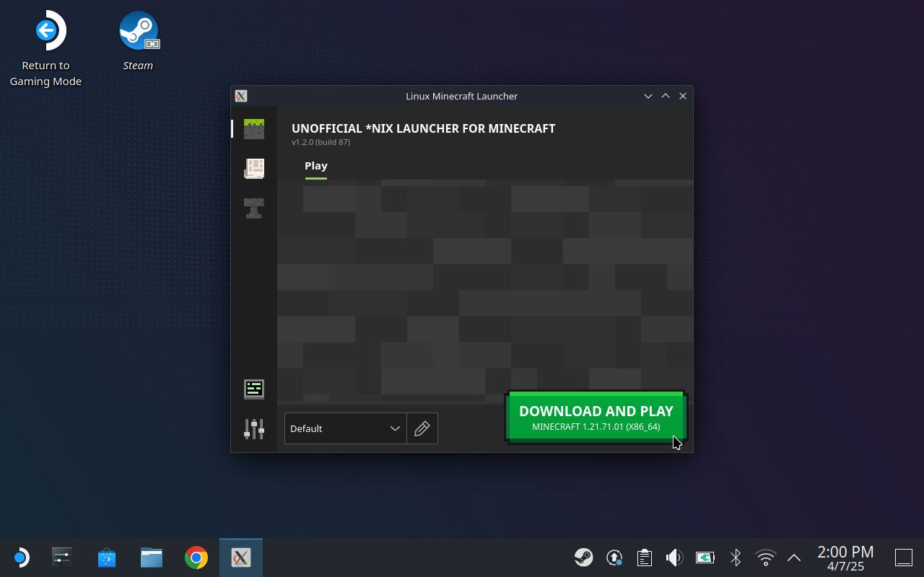Edit the Default profile with pencil icon
Image resolution: width=924 pixels, height=577 pixels.
coord(422,428)
